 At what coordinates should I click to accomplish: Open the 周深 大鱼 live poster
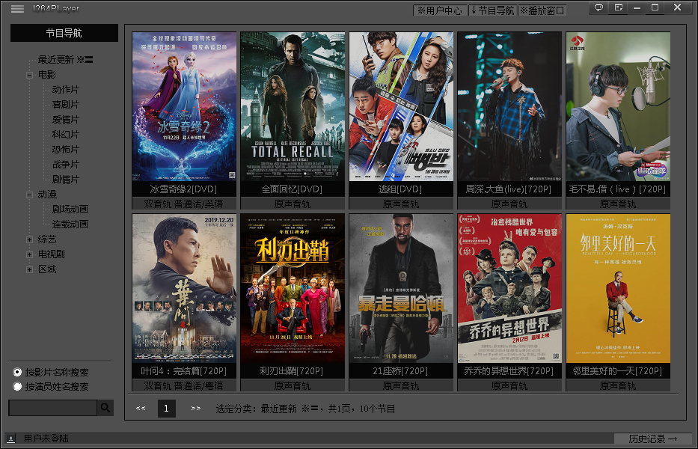[509, 106]
